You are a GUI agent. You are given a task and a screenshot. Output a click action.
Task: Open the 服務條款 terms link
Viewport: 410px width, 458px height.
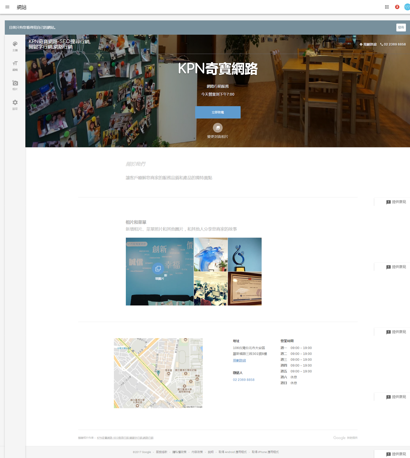162,452
